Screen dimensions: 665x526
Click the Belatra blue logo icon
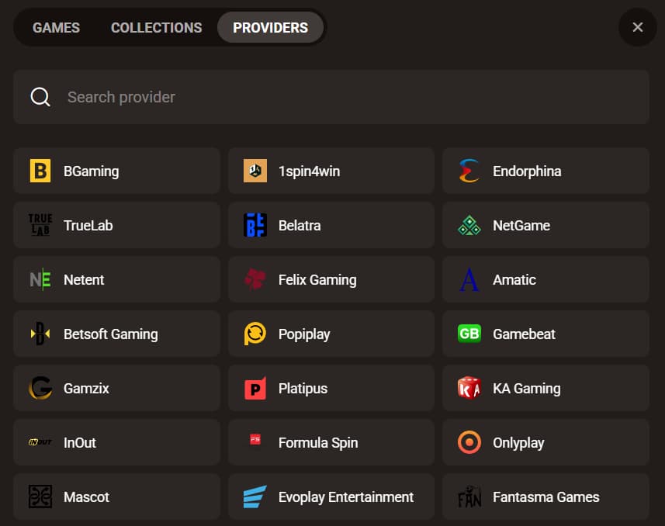click(x=255, y=225)
